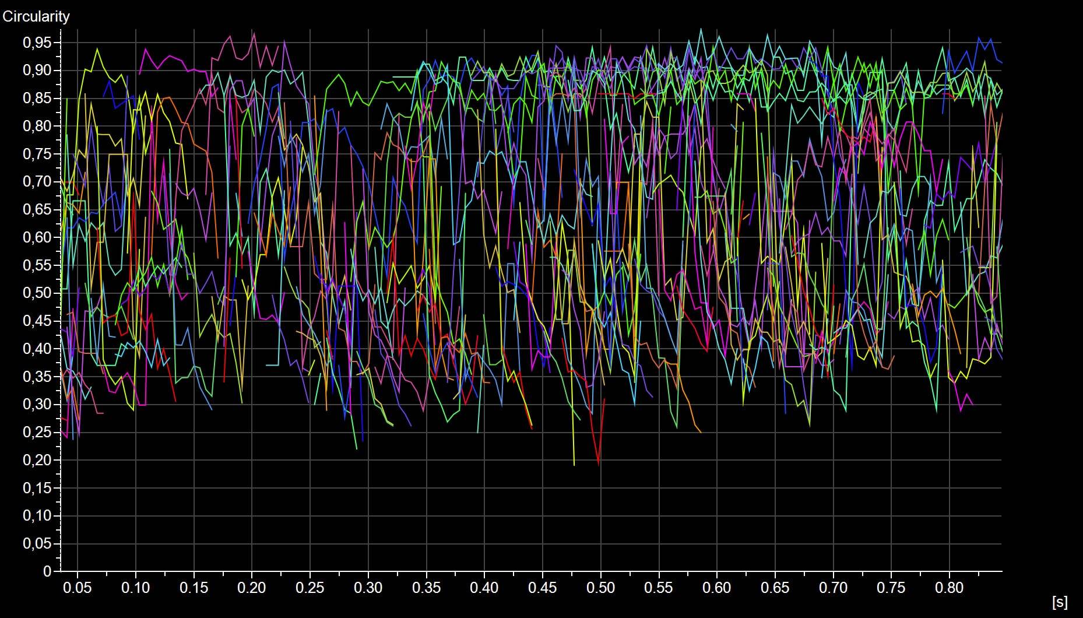
Task: Click the 0.05 time axis label
Action: pyautogui.click(x=78, y=588)
